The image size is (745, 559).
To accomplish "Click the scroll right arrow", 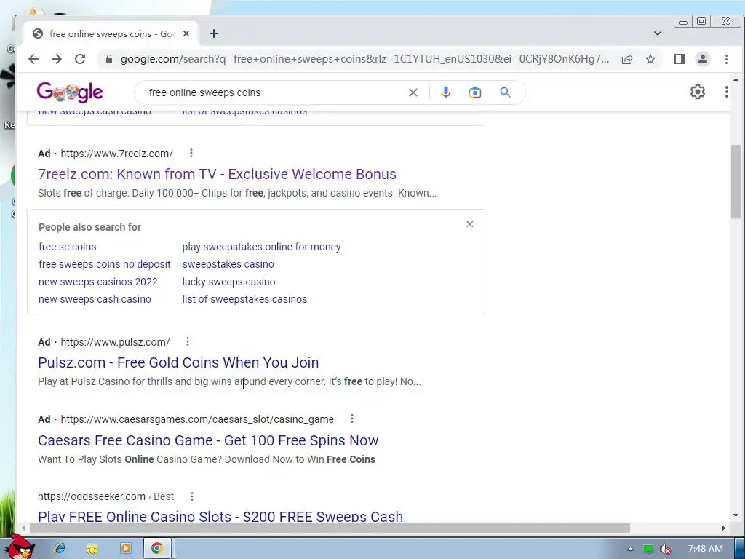I will pyautogui.click(x=724, y=528).
